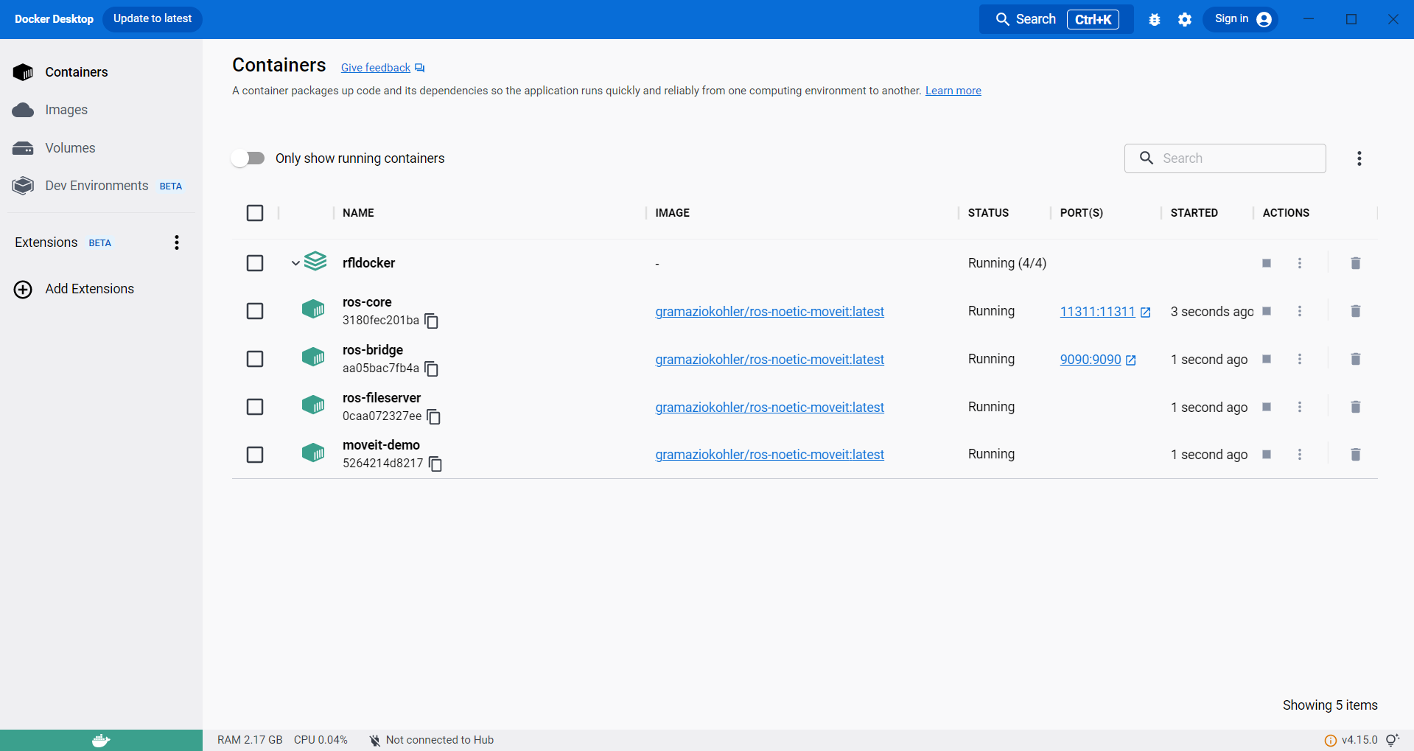Toggle Only show running containers

point(248,158)
